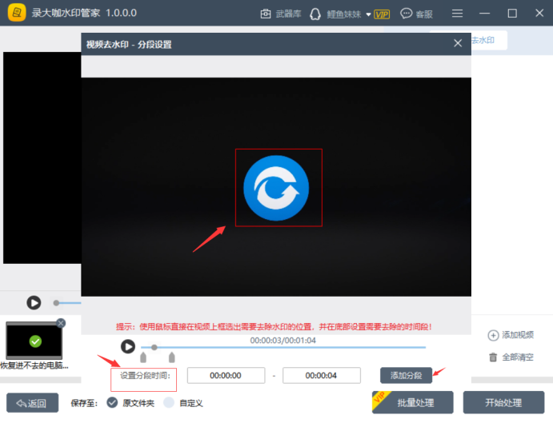Click the 批量处理 button
This screenshot has height=423, width=553.
[413, 402]
